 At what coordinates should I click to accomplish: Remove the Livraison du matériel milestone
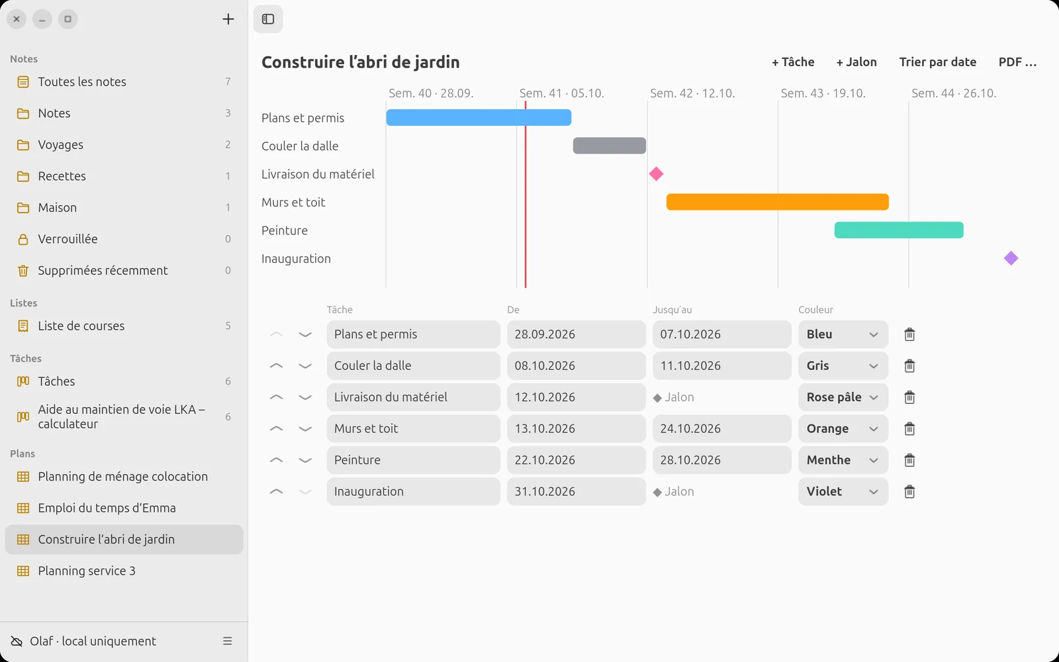[909, 397]
